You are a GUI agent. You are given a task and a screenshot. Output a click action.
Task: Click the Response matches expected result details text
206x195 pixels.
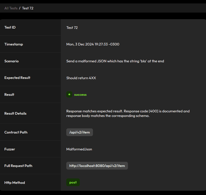tap(128, 114)
